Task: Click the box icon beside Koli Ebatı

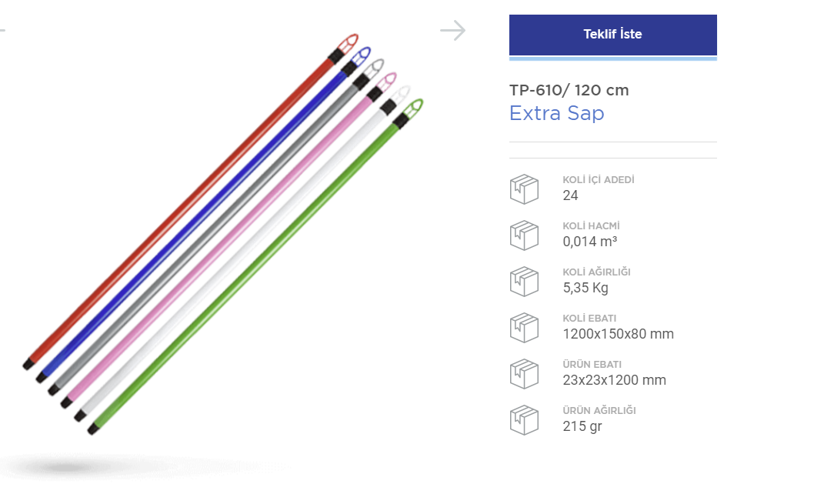Action: tap(524, 327)
